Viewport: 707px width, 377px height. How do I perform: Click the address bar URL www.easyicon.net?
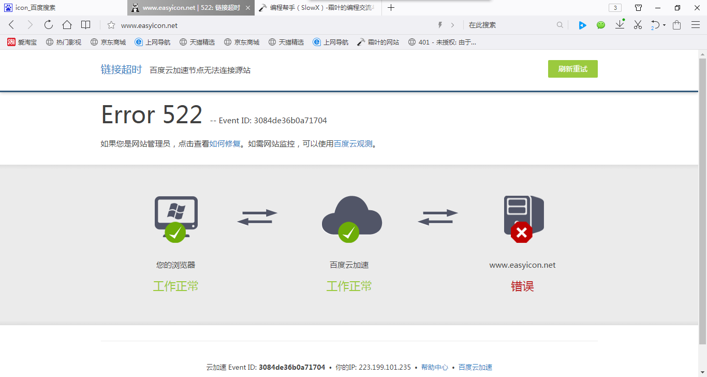149,25
